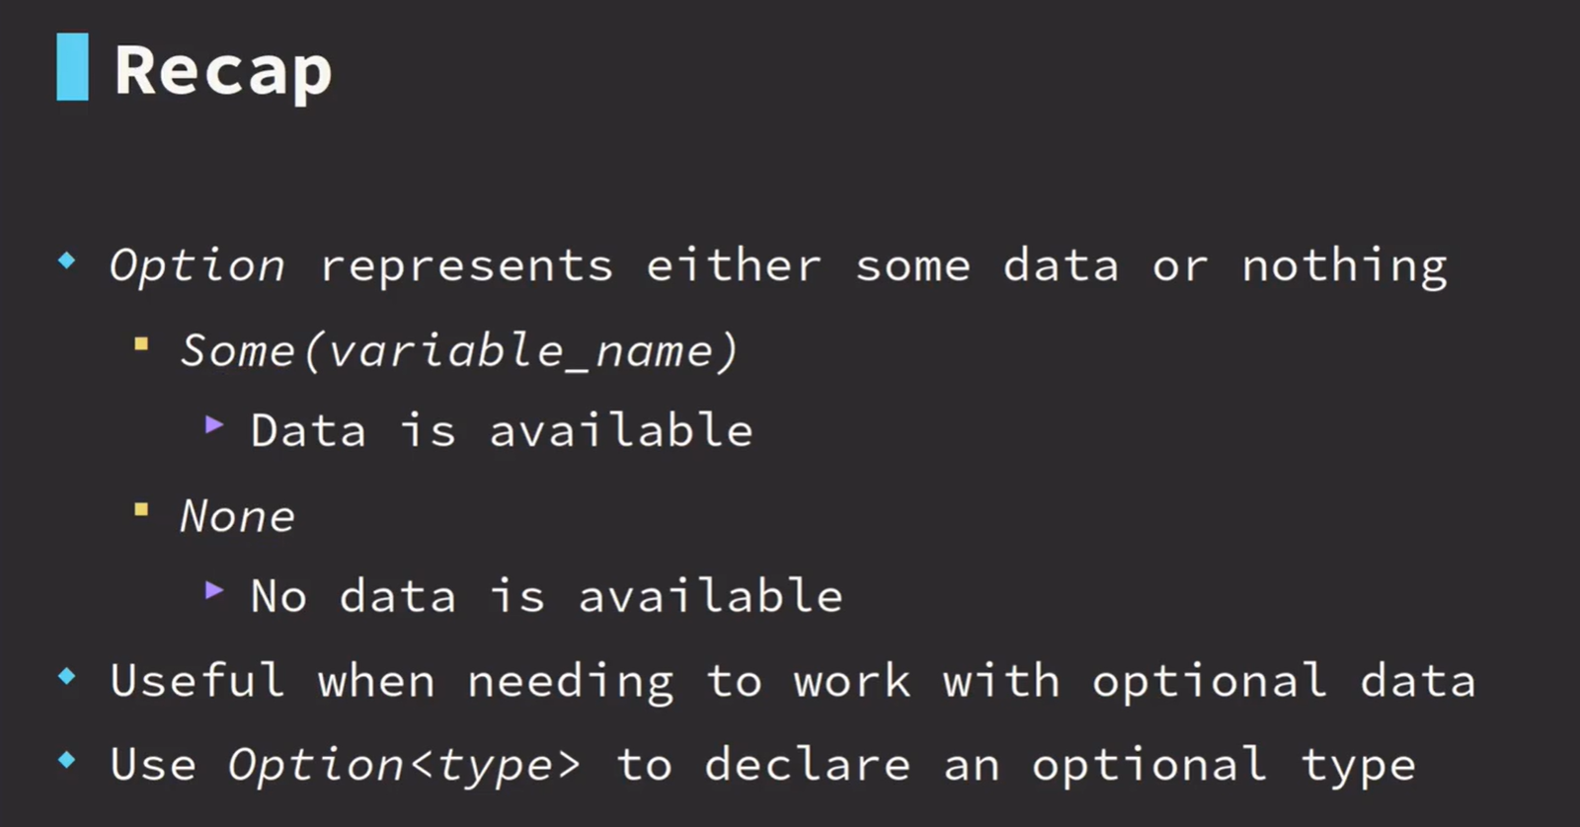Click the phrase "to declare an optional type"
The height and width of the screenshot is (827, 1580).
pos(1016,766)
